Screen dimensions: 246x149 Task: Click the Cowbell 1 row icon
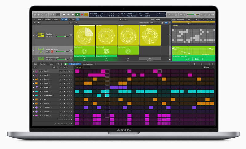(36, 108)
